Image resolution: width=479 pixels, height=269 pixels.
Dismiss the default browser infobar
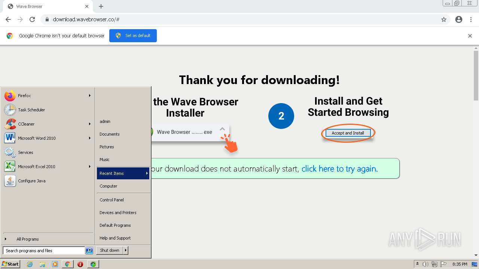[470, 36]
